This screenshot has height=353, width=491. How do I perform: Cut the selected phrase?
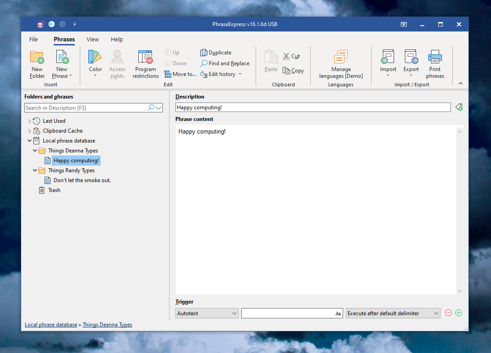292,56
